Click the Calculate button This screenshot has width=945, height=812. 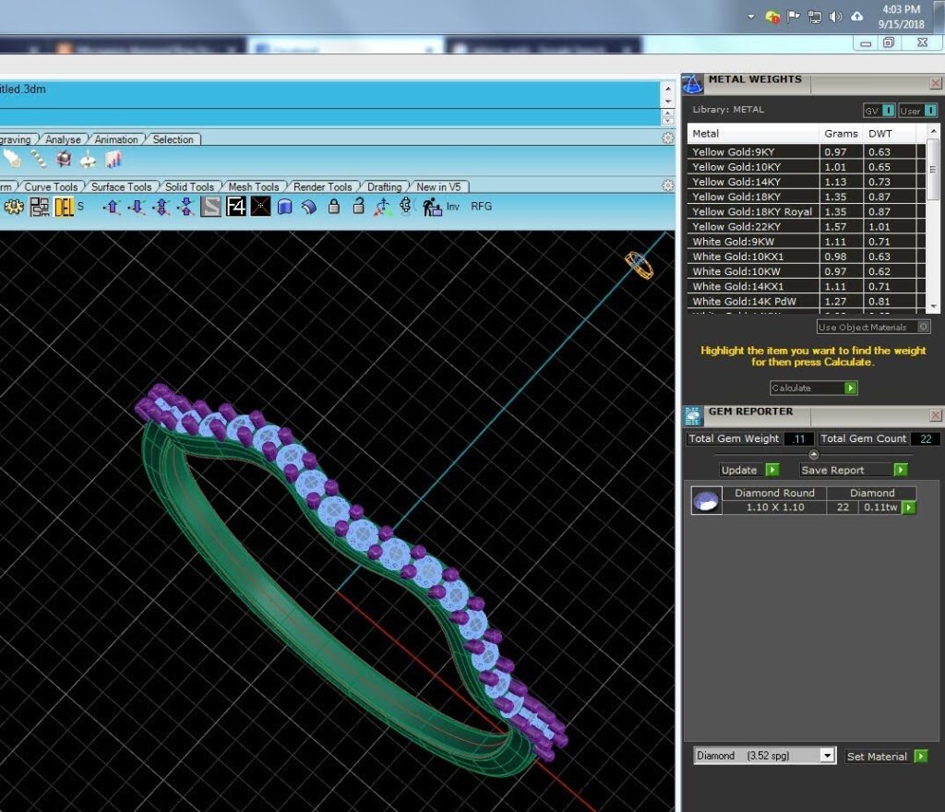pos(814,388)
